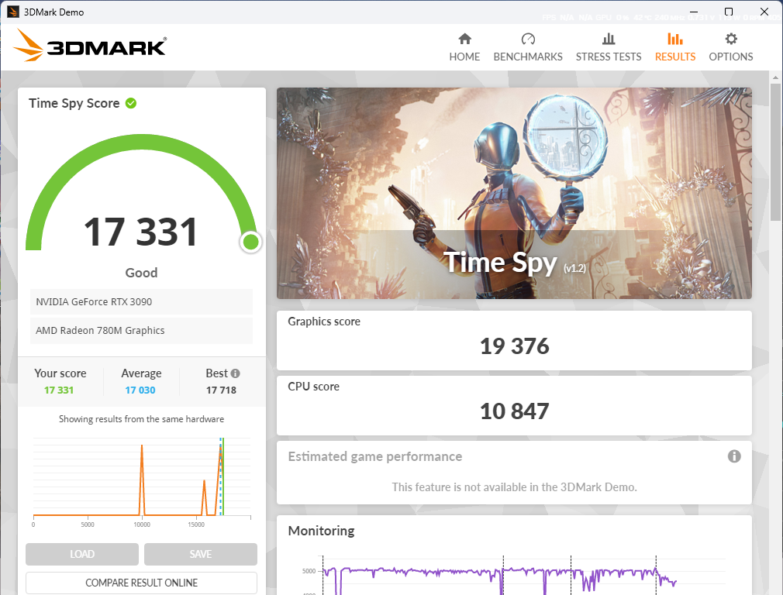Click the 17 331 main score
The height and width of the screenshot is (595, 783).
[x=141, y=232]
